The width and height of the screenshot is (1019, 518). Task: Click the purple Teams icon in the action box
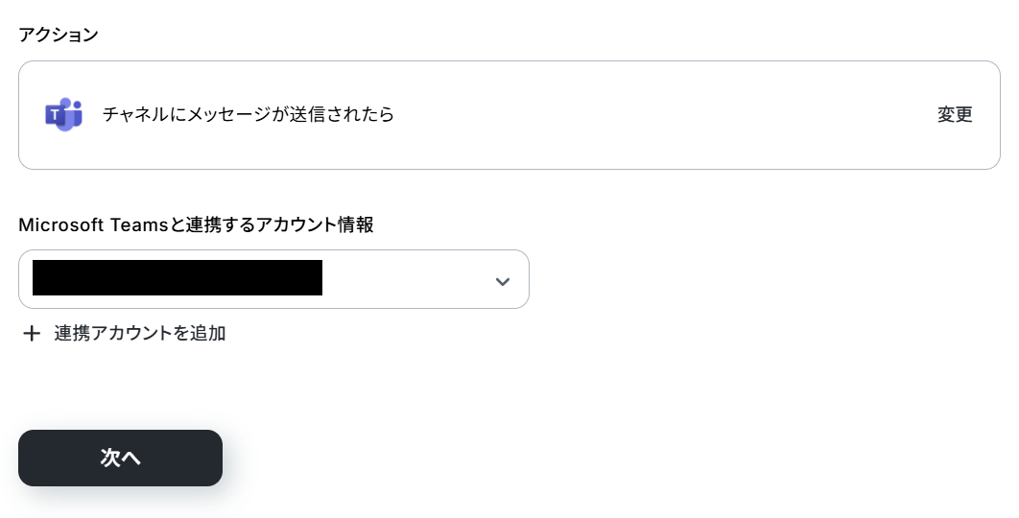pos(63,114)
